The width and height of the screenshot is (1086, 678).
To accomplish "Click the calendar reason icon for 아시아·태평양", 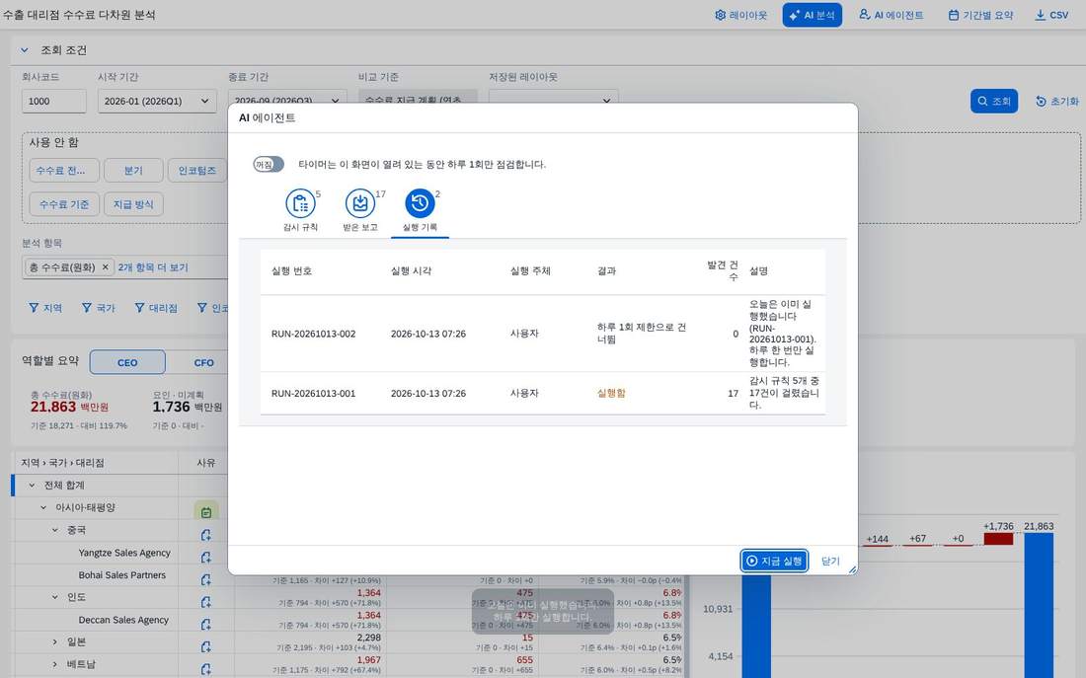I will pyautogui.click(x=205, y=512).
